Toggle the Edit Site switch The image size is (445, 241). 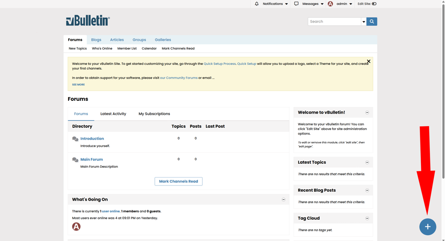374,4
